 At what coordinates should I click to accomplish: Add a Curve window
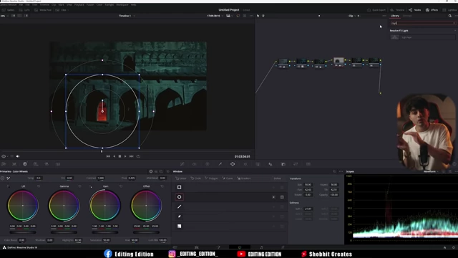click(228, 178)
